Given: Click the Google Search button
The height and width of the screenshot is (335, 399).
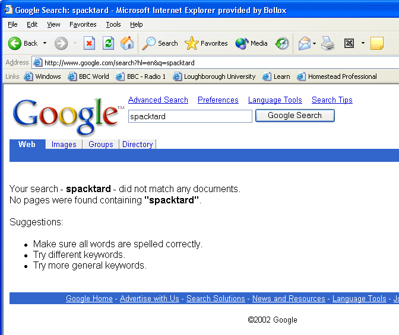Looking at the screenshot, I should tap(295, 116).
